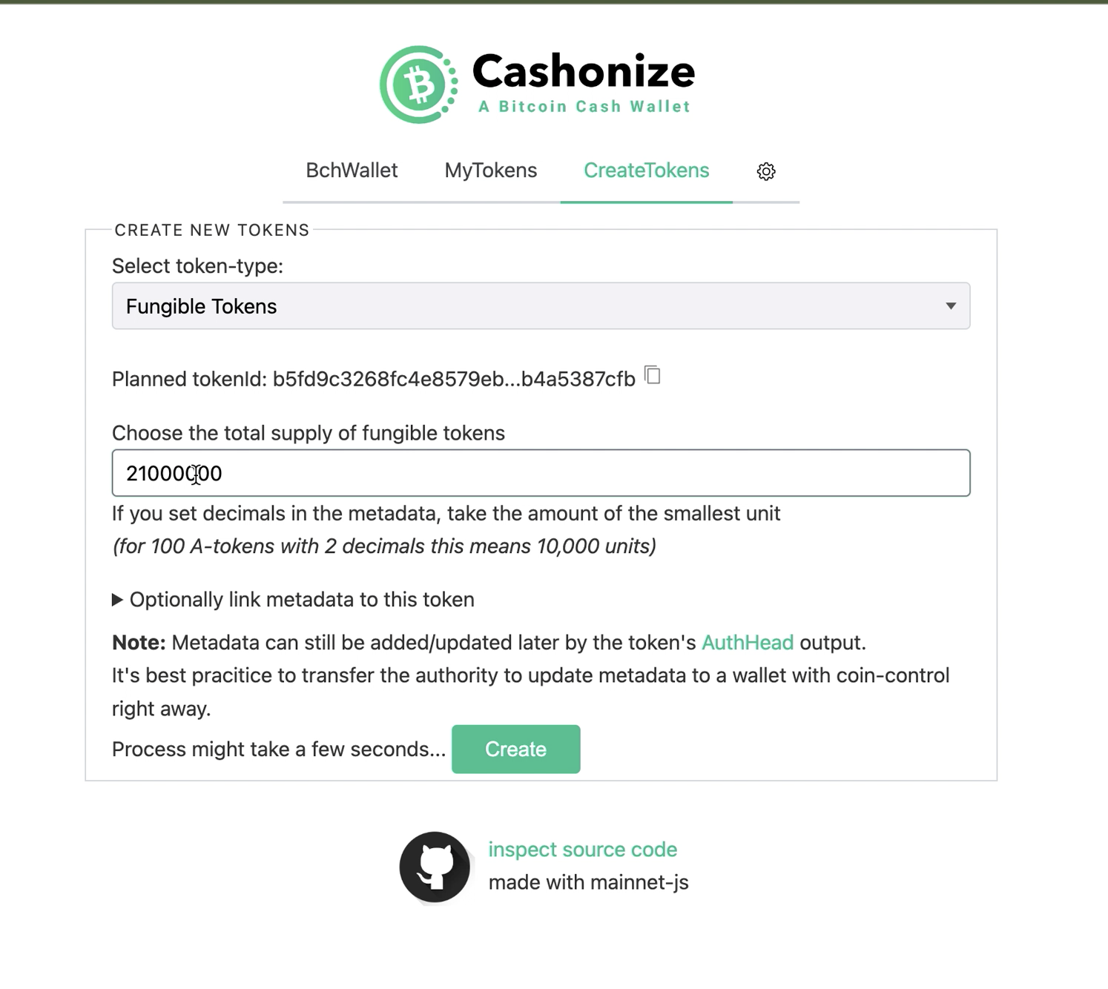This screenshot has height=989, width=1108.
Task: Open the CreateTokens tab
Action: click(x=646, y=171)
